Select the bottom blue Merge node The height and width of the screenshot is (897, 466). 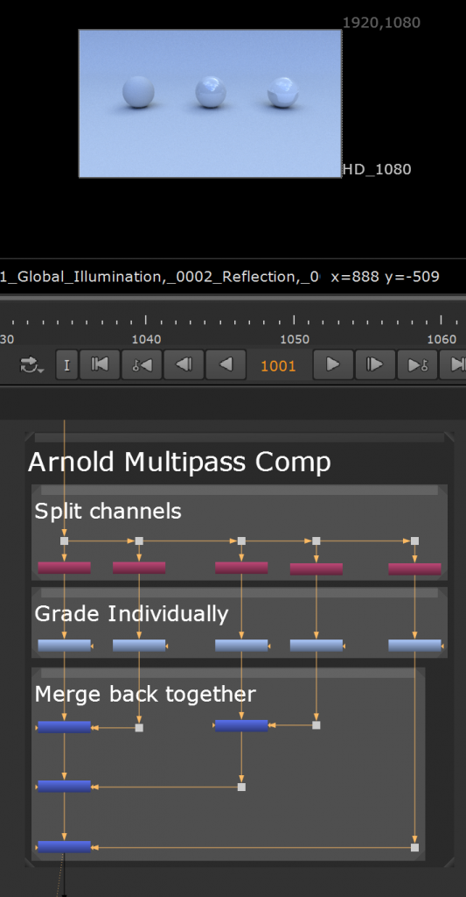click(64, 847)
